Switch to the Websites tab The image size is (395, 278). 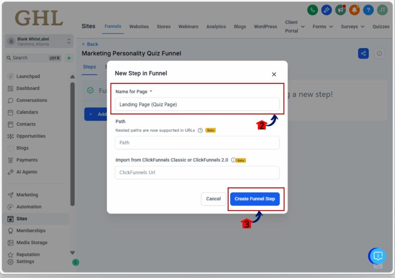tap(139, 27)
